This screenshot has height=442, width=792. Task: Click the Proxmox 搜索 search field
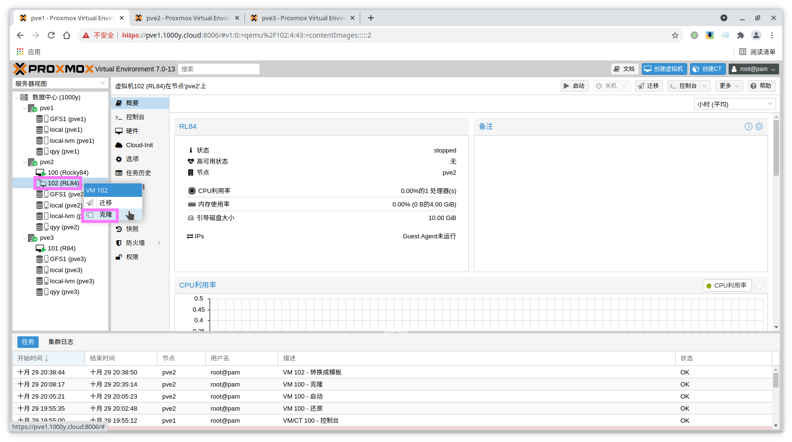(x=218, y=69)
